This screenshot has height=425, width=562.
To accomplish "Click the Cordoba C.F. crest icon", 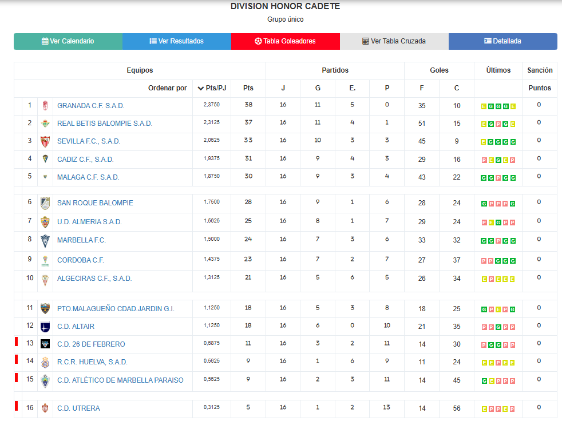I will click(45, 260).
